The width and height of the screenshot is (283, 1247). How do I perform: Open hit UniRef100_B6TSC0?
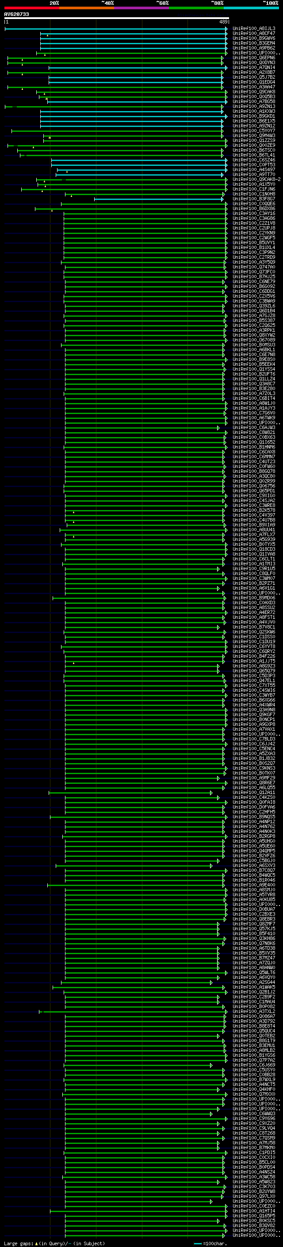(254, 150)
